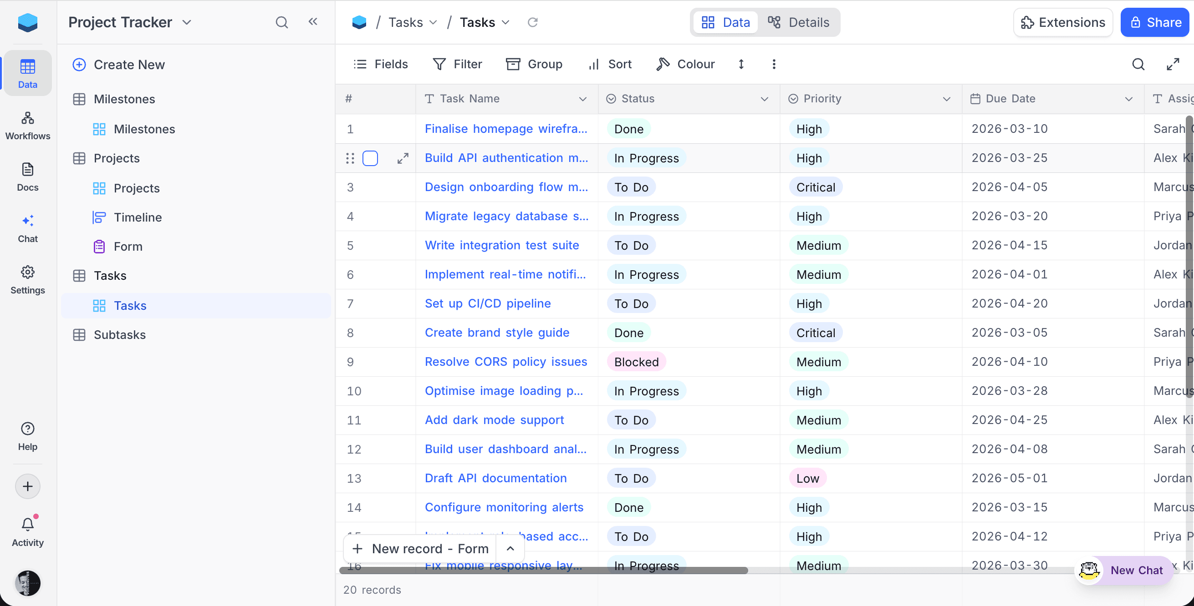Switch to the Data view toggle
Viewport: 1194px width, 606px height.
coord(725,22)
